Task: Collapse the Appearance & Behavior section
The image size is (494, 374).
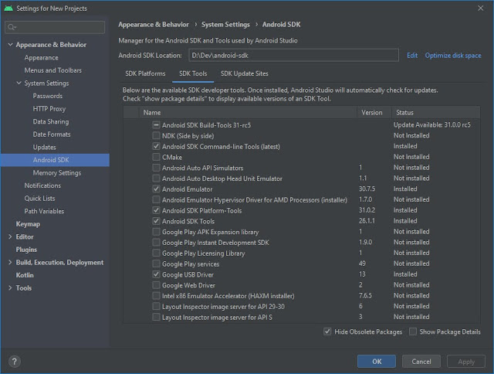Action: coord(10,45)
